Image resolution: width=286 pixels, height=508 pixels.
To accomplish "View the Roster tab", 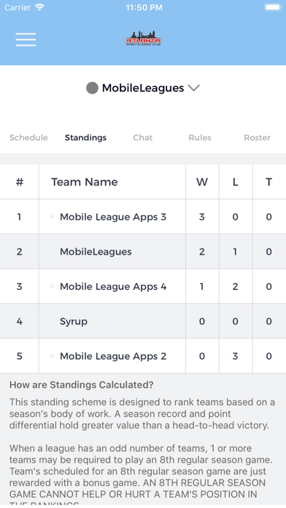I will point(257,138).
